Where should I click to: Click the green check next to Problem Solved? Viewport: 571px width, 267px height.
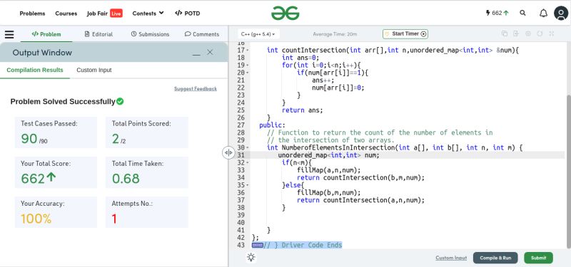(x=120, y=101)
